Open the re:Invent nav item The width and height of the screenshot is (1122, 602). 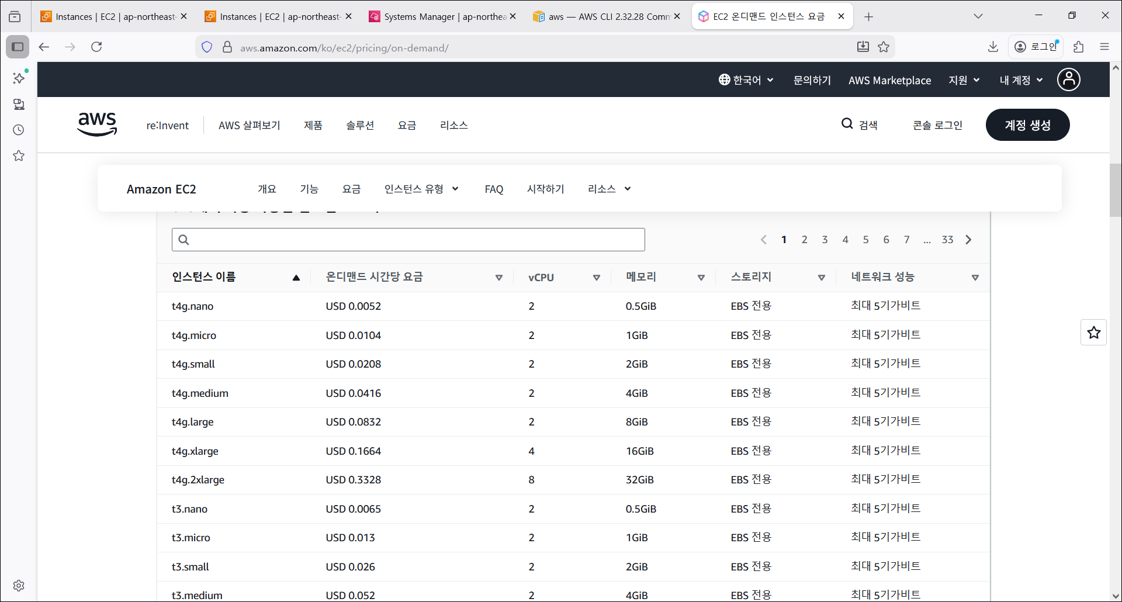coord(167,125)
